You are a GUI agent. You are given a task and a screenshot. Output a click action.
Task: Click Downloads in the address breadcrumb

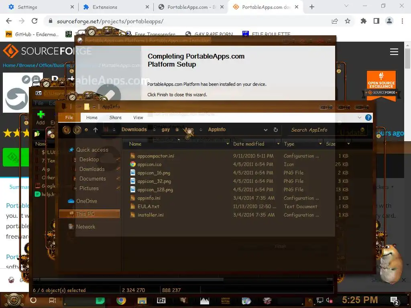pyautogui.click(x=134, y=130)
